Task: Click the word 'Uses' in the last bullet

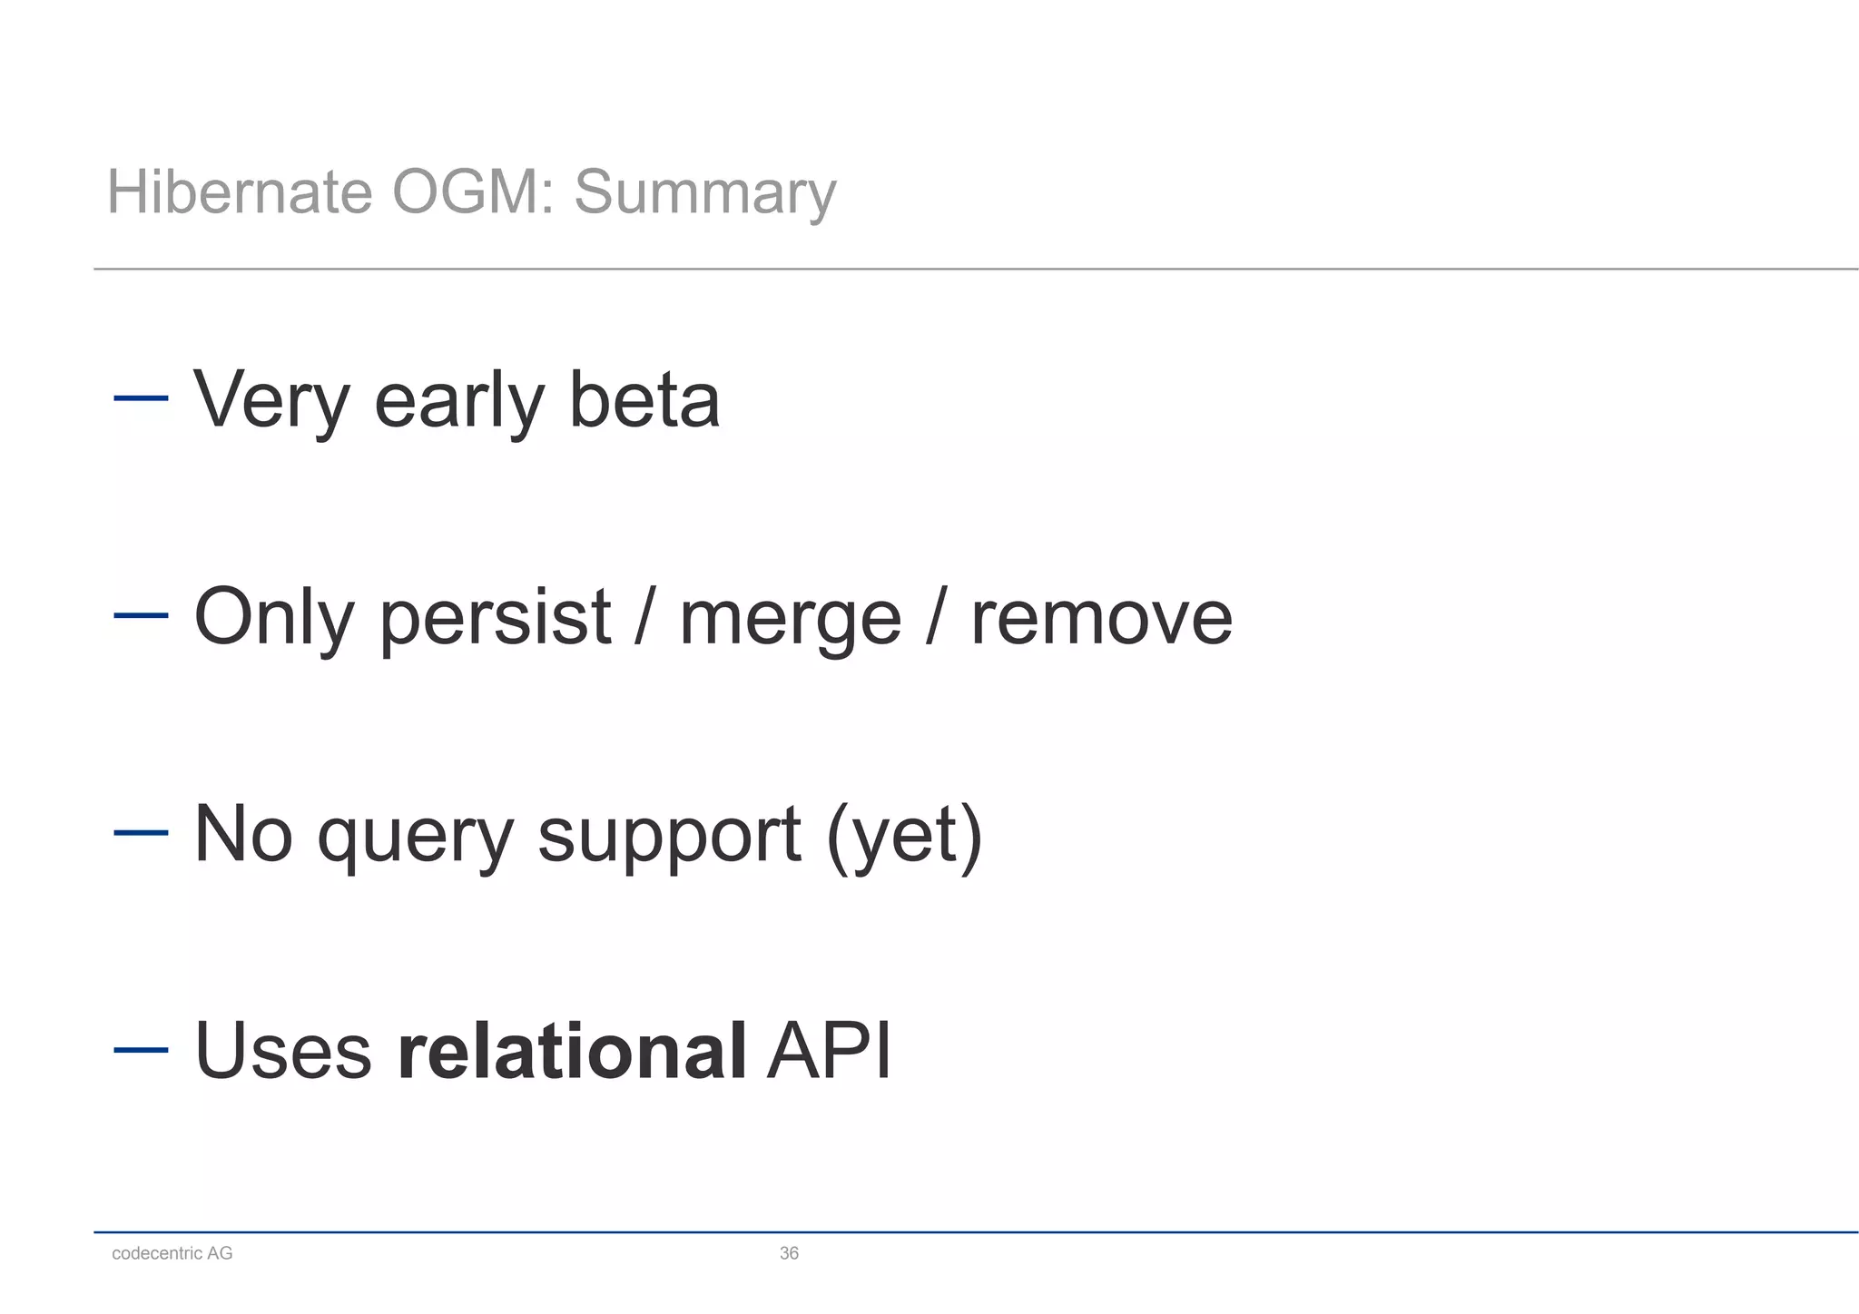Action: 283,1051
